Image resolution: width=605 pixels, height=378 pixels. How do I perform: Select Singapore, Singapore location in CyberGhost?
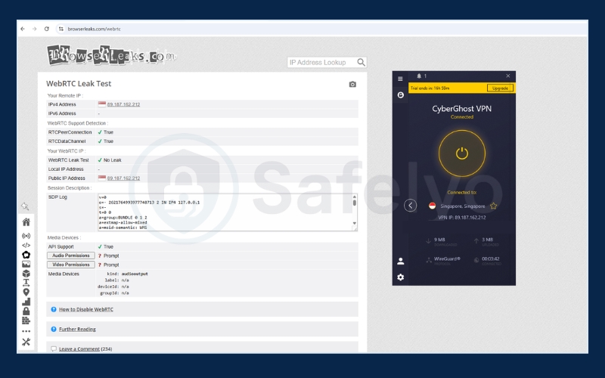462,206
